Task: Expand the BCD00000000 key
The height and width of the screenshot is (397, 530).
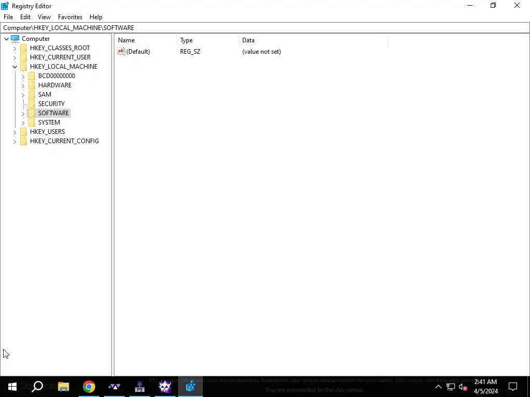Action: coord(23,77)
